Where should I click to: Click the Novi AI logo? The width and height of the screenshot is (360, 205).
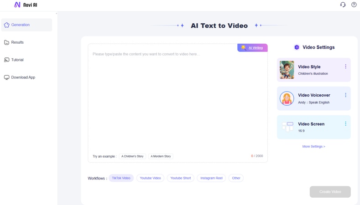(26, 5)
